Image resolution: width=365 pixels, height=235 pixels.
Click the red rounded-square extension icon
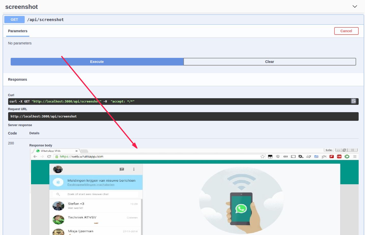click(339, 157)
